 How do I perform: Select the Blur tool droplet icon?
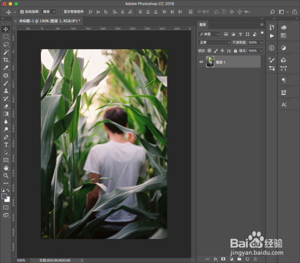pos(6,122)
